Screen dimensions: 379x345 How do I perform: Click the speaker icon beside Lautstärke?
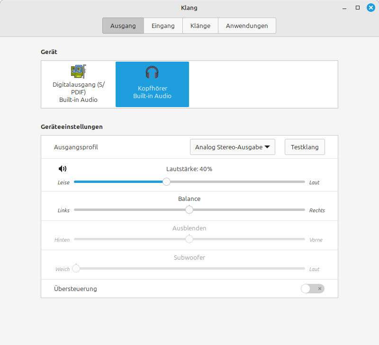[x=63, y=169]
